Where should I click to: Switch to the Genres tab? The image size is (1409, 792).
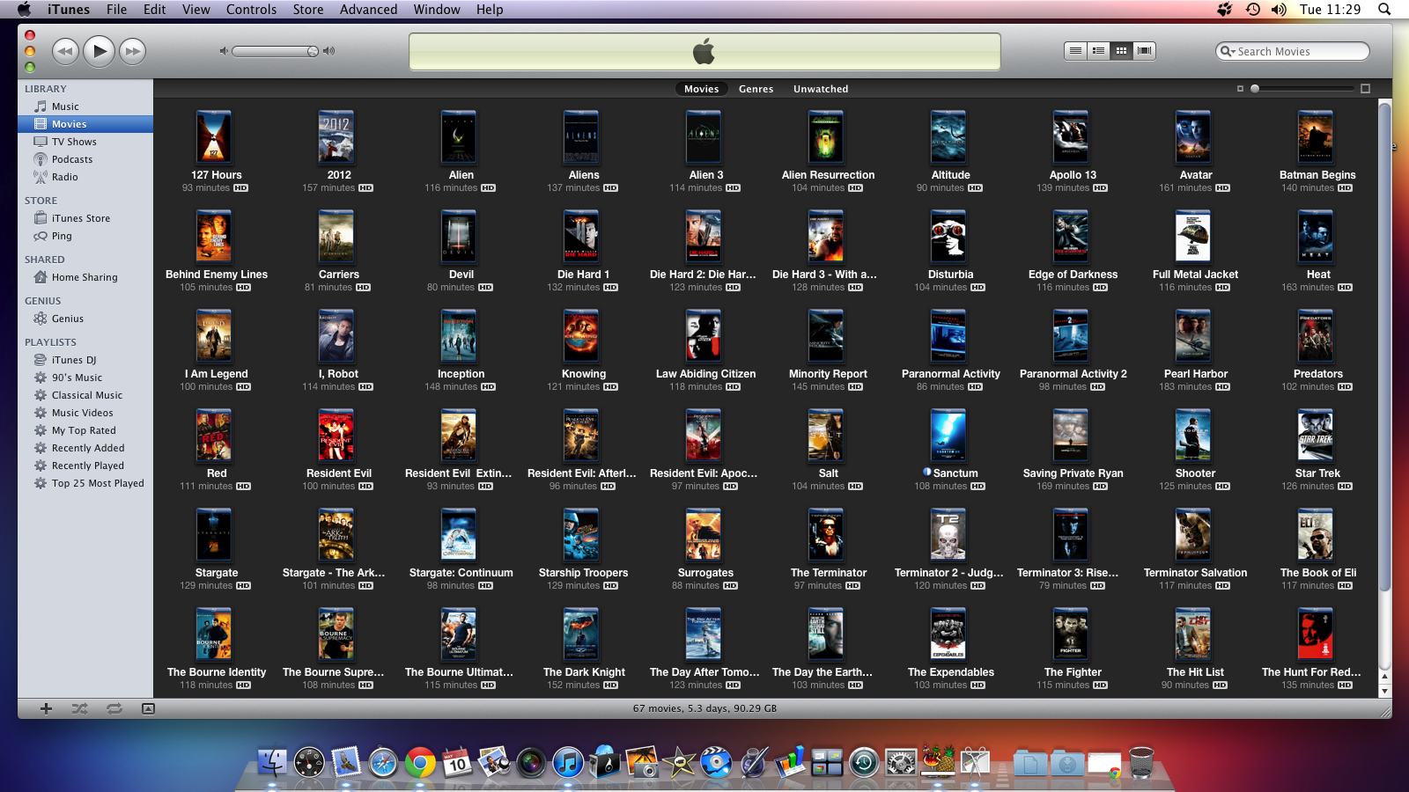click(756, 89)
